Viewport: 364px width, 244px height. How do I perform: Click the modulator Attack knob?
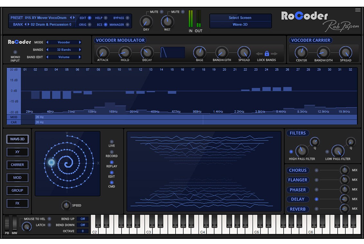point(103,52)
